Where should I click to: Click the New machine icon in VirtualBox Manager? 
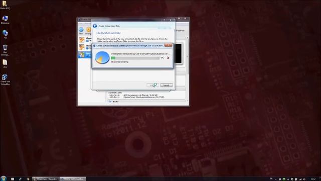(81, 30)
